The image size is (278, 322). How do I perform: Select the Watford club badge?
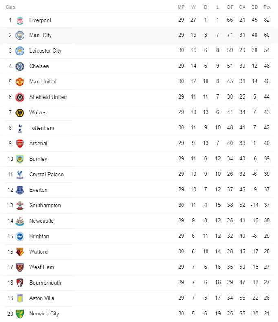pyautogui.click(x=20, y=252)
